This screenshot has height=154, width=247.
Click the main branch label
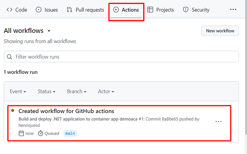click(x=70, y=134)
